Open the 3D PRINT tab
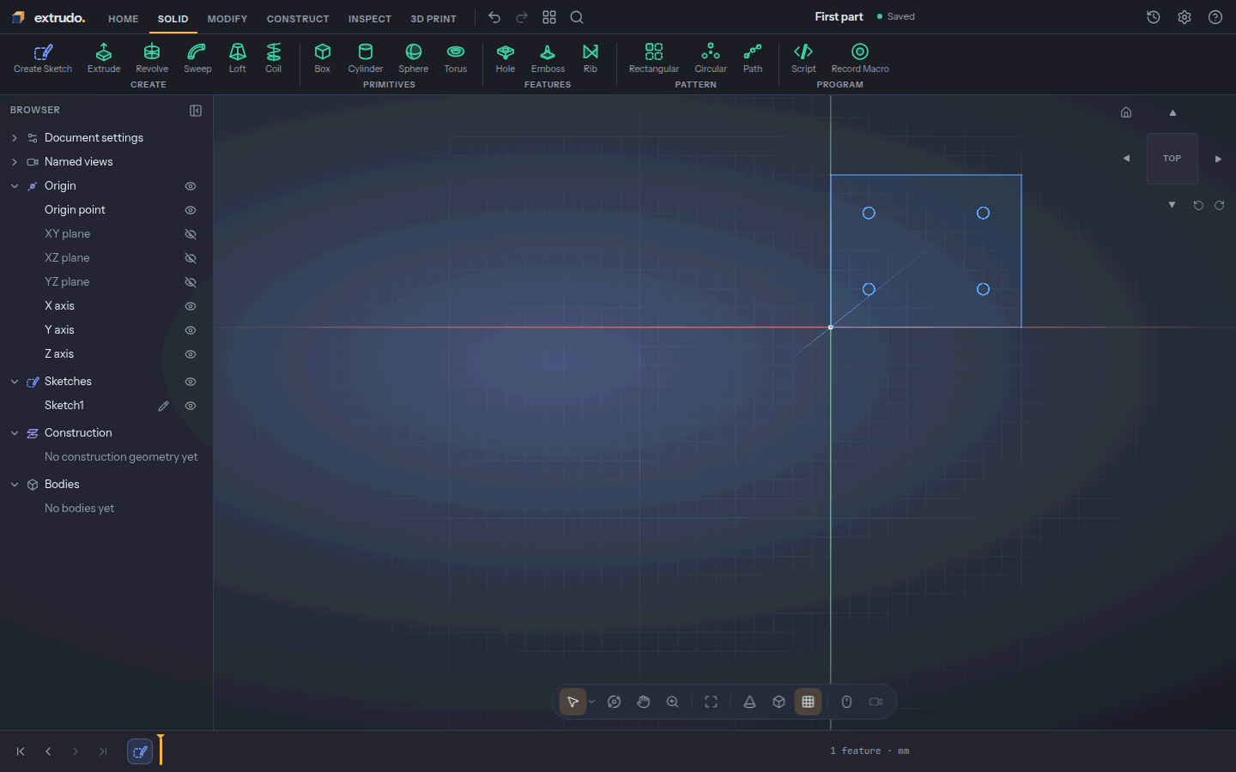The width and height of the screenshot is (1236, 772). pos(433,19)
